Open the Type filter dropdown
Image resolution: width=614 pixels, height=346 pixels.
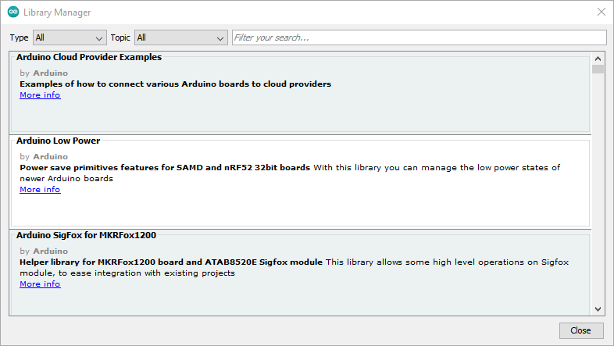(x=70, y=37)
